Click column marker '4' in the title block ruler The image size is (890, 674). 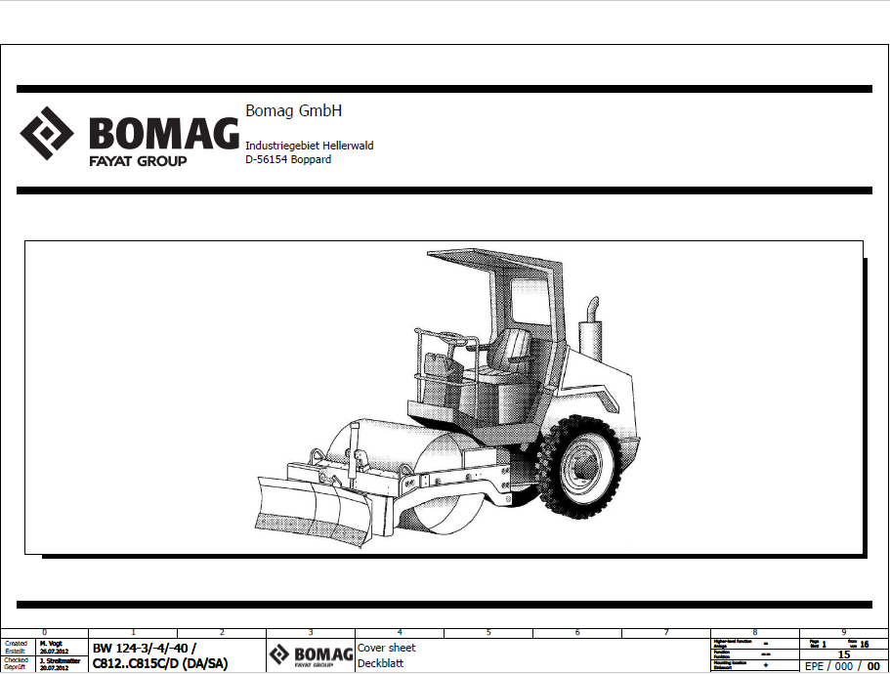(x=400, y=633)
